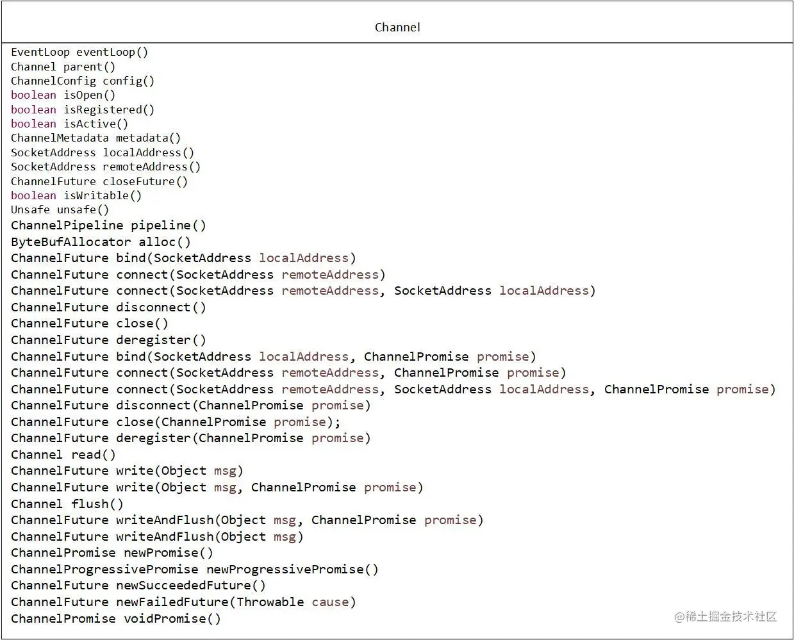Screen dimensions: 794x640
Task: Click boolean isOpen() method
Action: (x=63, y=95)
